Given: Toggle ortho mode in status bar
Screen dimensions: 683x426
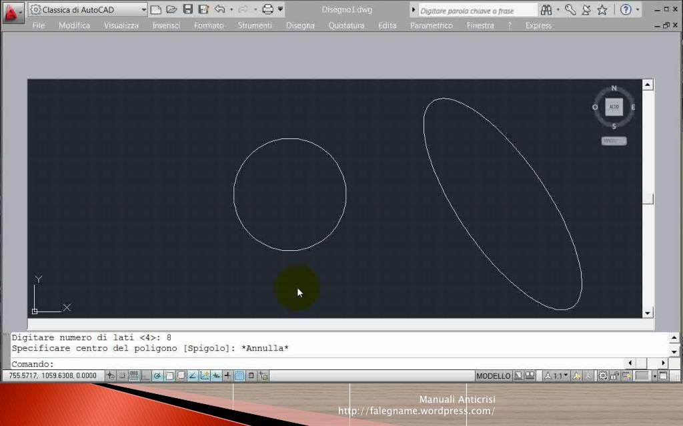Looking at the screenshot, I should [145, 376].
